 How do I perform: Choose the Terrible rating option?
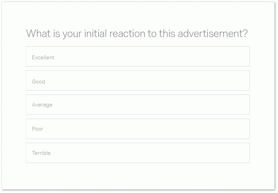tap(138, 153)
